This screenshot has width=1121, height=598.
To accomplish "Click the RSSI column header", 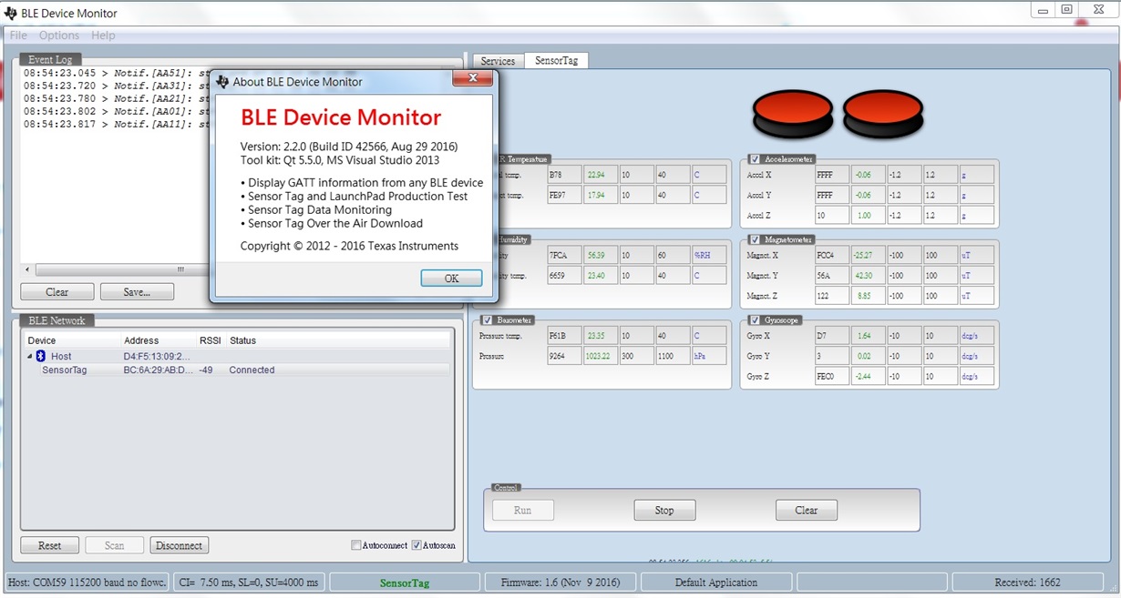I will click(x=211, y=340).
